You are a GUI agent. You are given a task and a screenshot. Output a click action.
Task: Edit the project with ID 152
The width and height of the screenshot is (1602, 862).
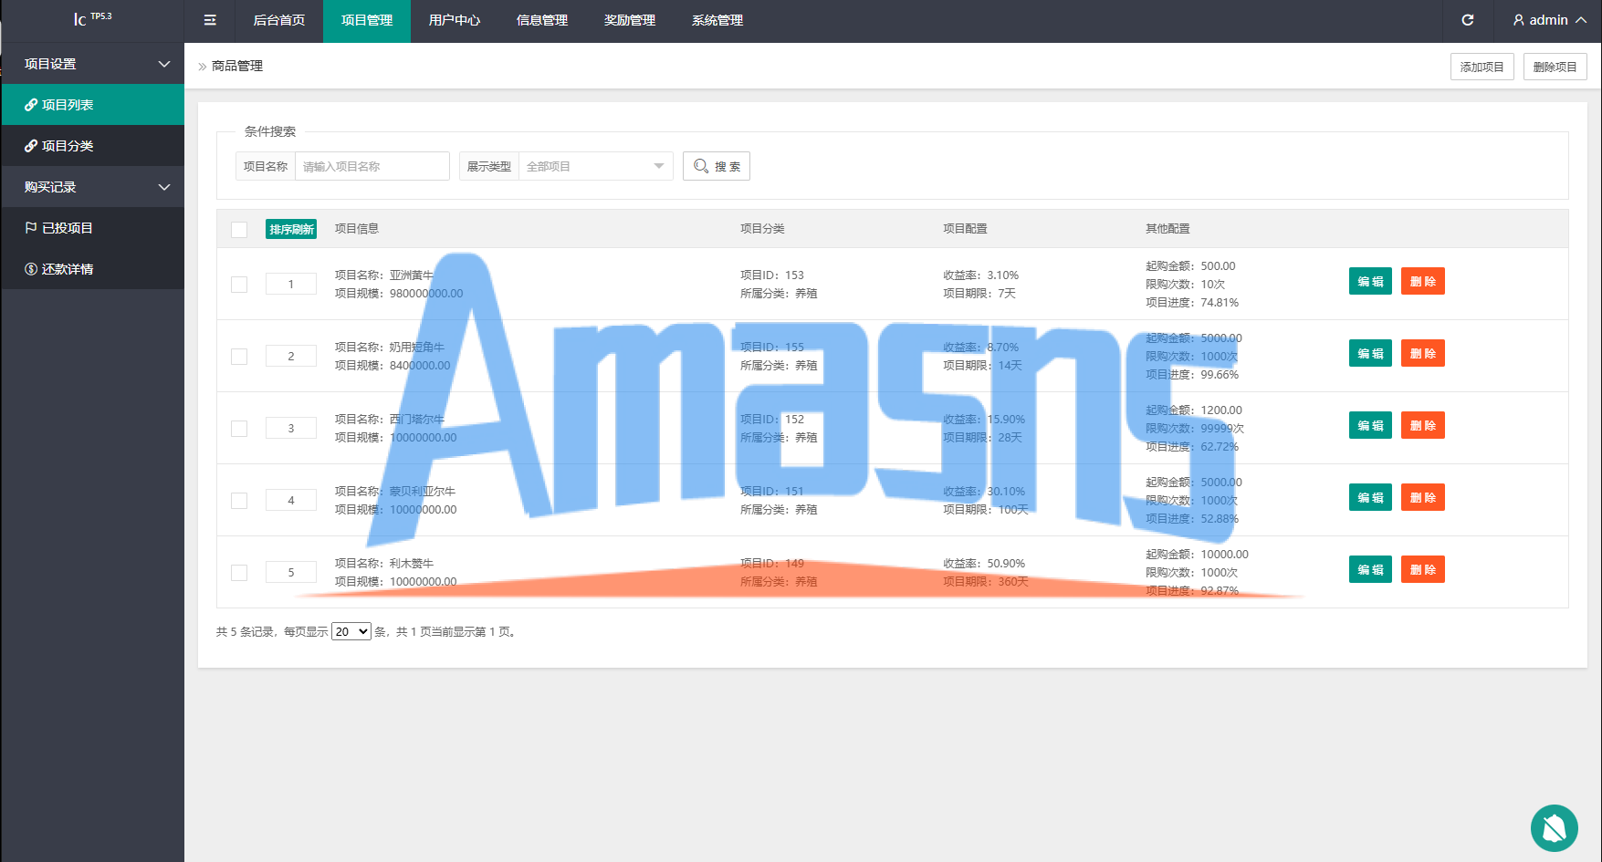pos(1370,425)
